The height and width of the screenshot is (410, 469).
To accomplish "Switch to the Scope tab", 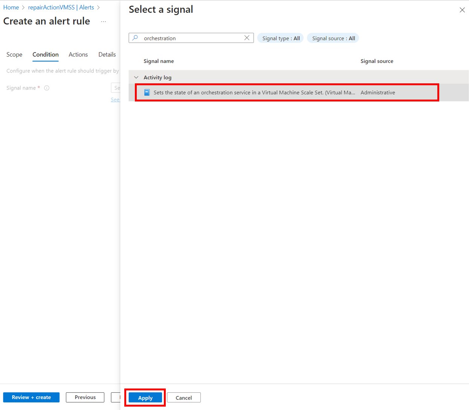I will click(x=14, y=54).
